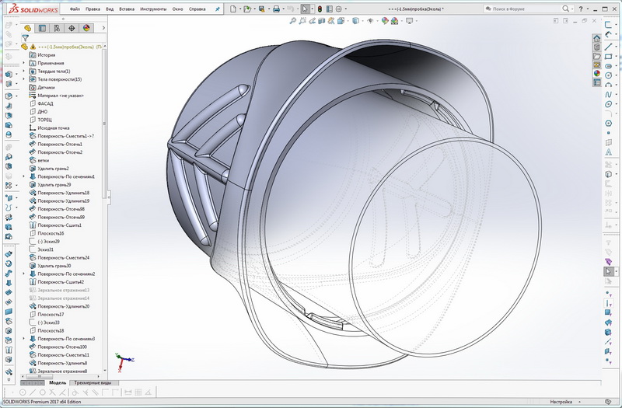Select Материал <не указан> in the tree
Screen dimensions: 622x408
tap(61, 95)
